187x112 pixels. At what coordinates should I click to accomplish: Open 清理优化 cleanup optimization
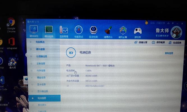(x=108, y=32)
